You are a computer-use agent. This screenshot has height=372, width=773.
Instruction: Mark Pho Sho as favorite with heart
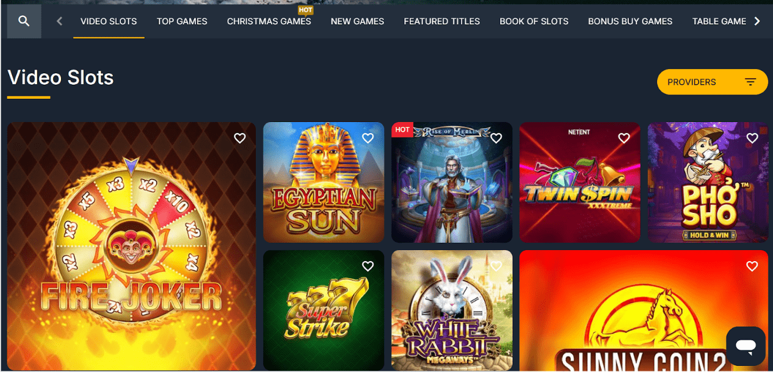tap(752, 138)
